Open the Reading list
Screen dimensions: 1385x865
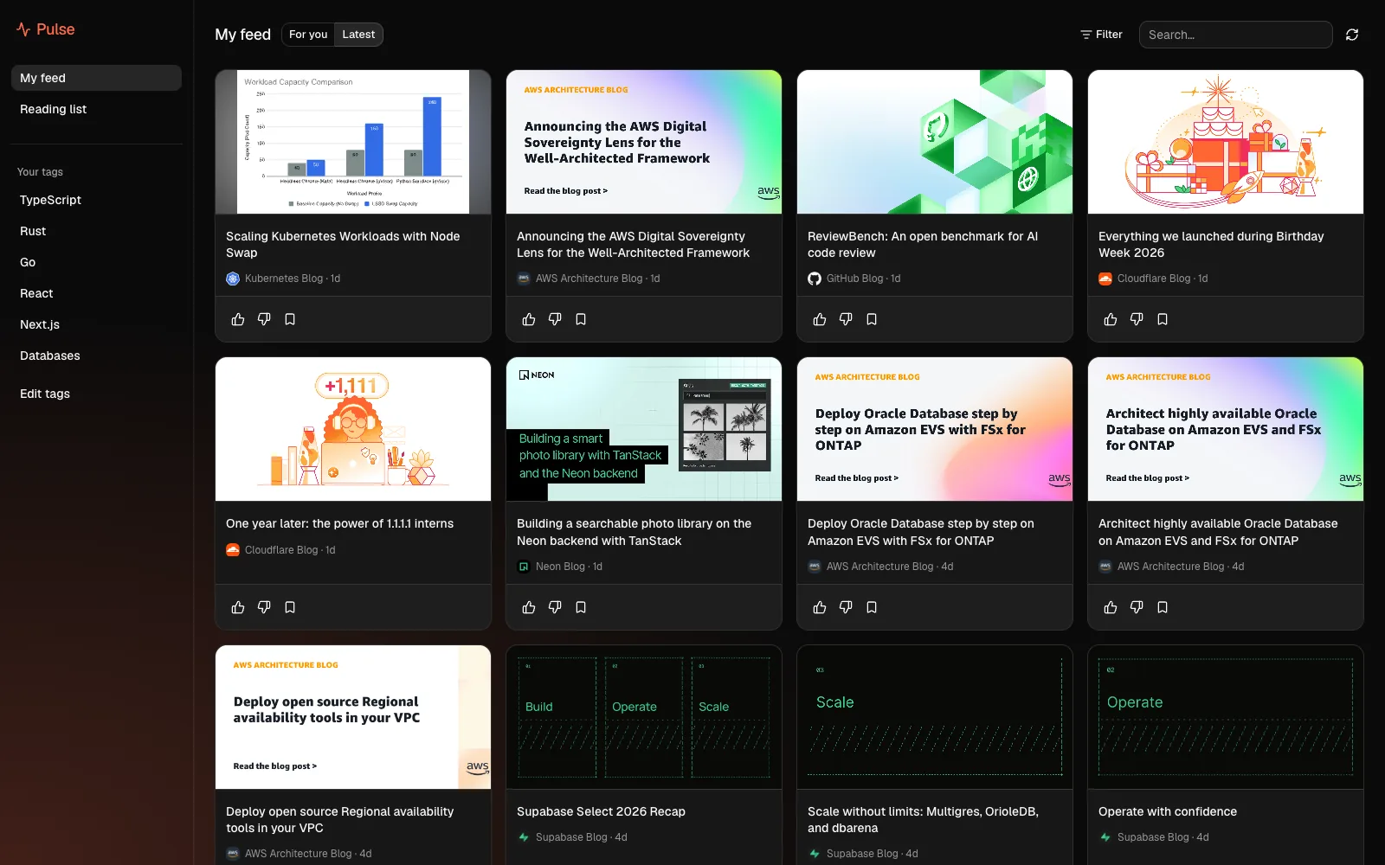96,109
